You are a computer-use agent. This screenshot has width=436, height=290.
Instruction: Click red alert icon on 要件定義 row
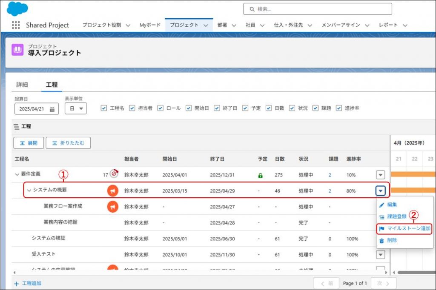114,174
